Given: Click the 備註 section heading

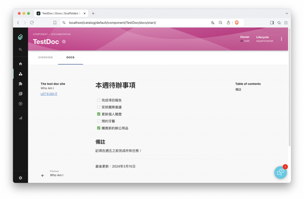Looking at the screenshot, I should [x=100, y=142].
